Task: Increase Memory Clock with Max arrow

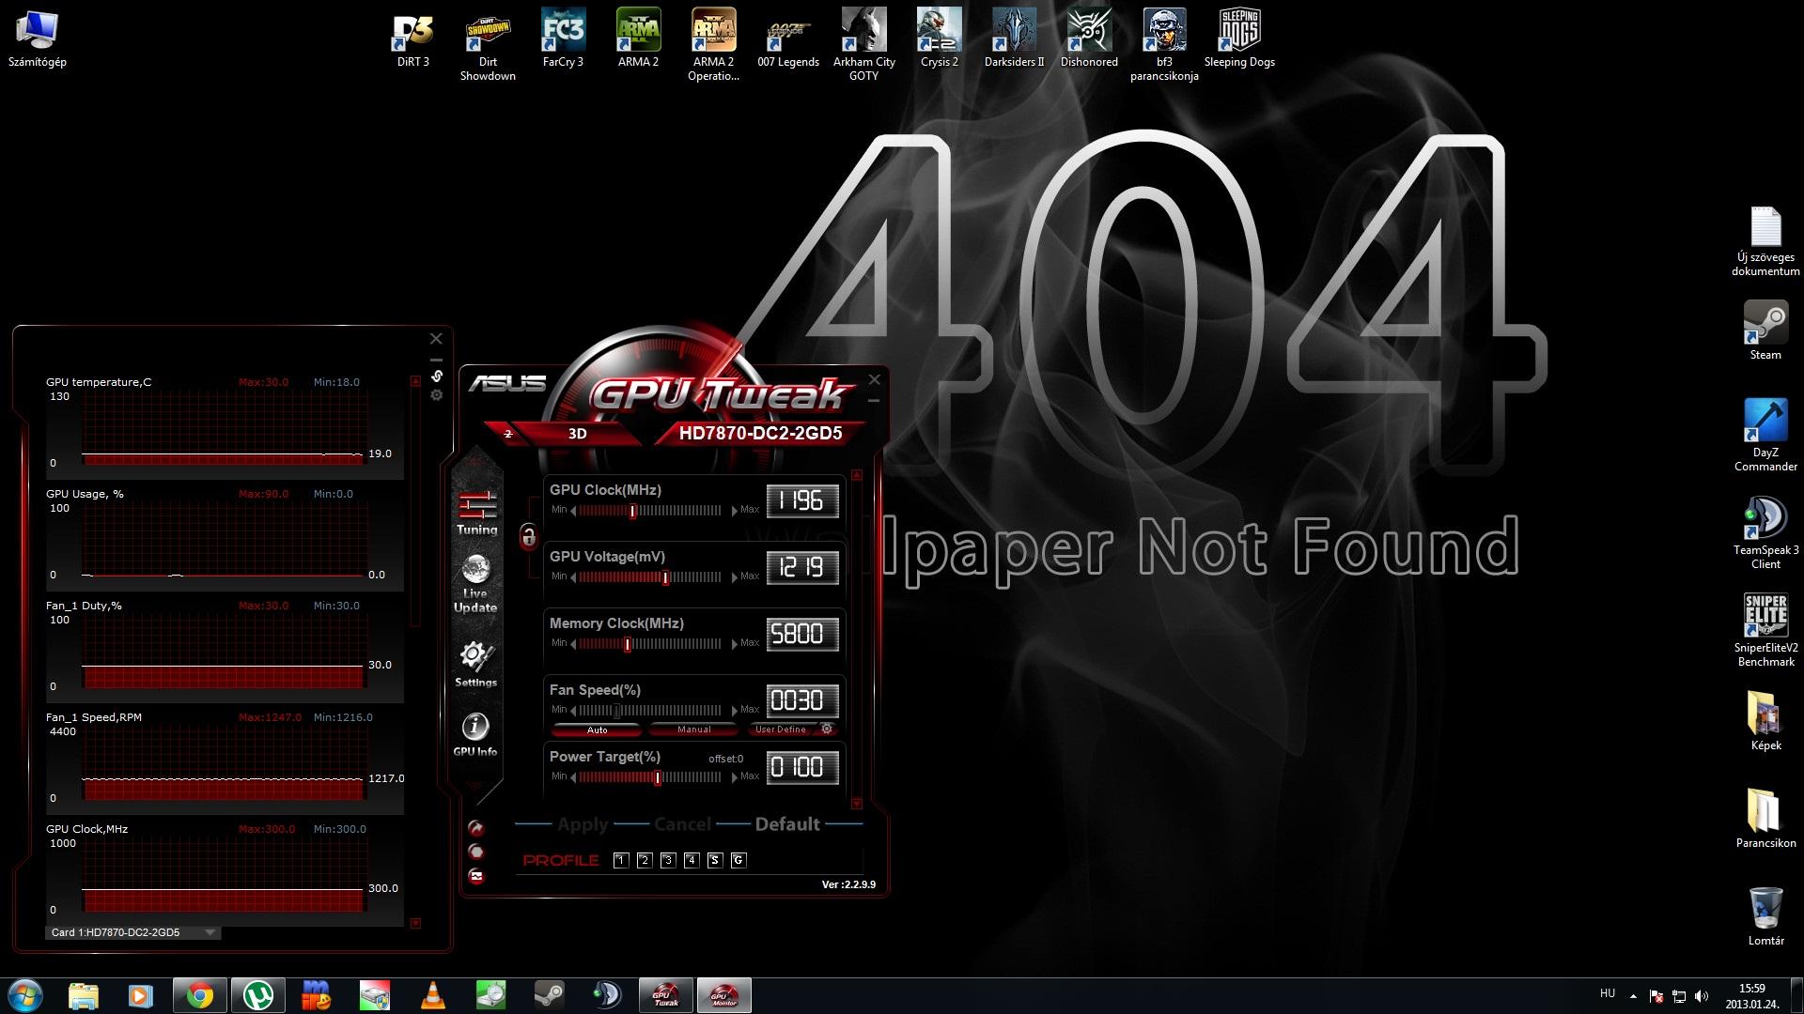Action: pos(734,644)
